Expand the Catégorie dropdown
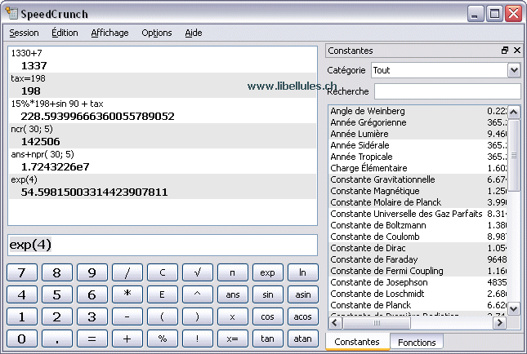This screenshot has height=354, width=527. (514, 70)
